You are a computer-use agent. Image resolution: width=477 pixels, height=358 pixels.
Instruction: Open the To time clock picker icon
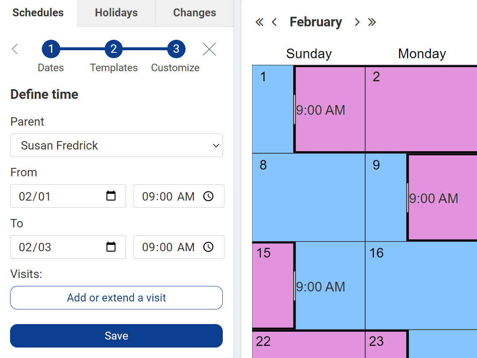pyautogui.click(x=209, y=247)
